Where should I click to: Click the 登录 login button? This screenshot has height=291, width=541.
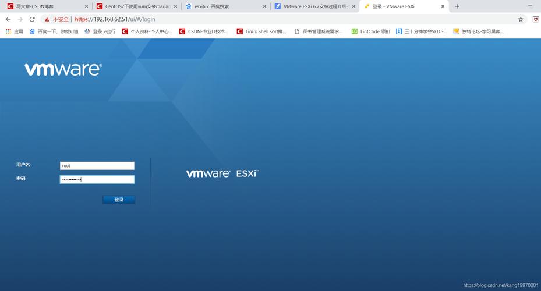(x=119, y=200)
